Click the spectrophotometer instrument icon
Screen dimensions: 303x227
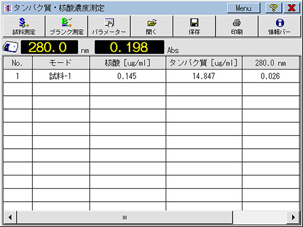tap(11, 47)
